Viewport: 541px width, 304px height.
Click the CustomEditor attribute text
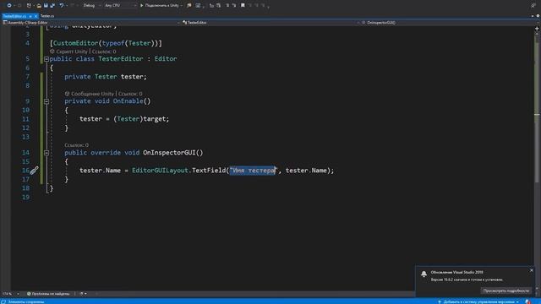(x=75, y=43)
